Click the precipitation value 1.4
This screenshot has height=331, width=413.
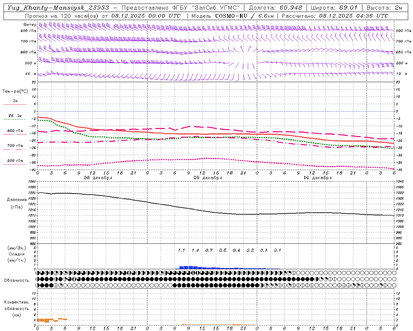(x=195, y=251)
